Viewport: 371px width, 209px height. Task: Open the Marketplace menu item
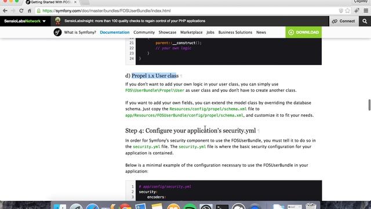(x=191, y=33)
